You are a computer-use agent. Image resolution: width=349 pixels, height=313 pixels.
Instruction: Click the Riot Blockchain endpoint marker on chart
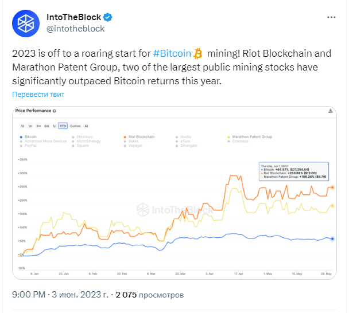(332, 187)
